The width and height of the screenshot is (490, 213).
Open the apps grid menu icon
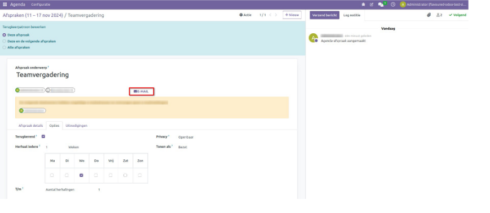pos(5,5)
